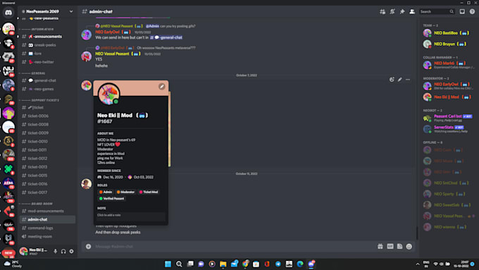Open the command-logs channel
Viewport: 479px width, 270px height.
[x=47, y=228]
